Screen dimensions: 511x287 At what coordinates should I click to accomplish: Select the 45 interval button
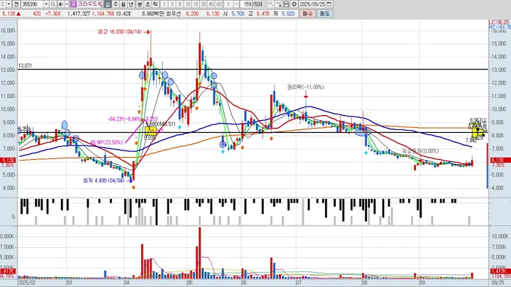click(x=211, y=4)
